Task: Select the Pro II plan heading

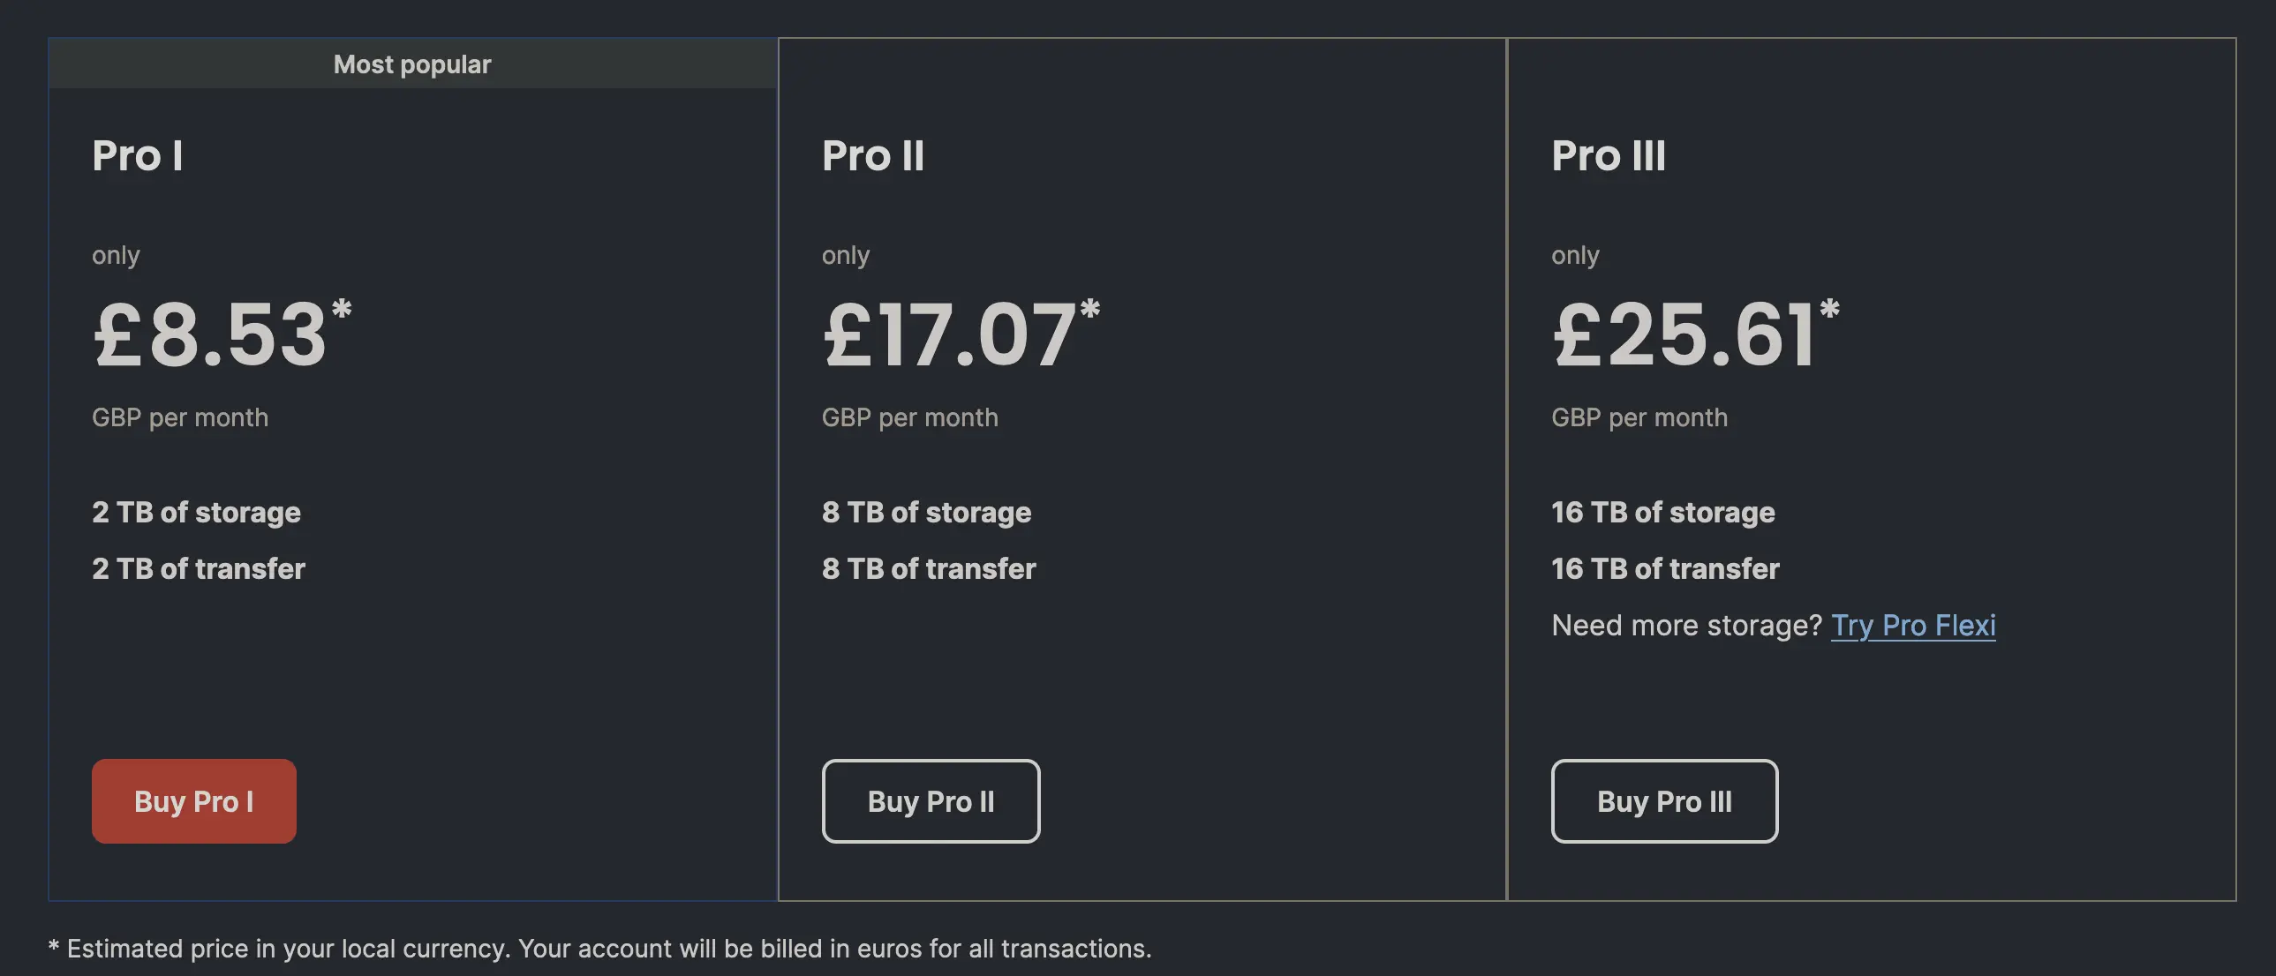Action: click(873, 155)
